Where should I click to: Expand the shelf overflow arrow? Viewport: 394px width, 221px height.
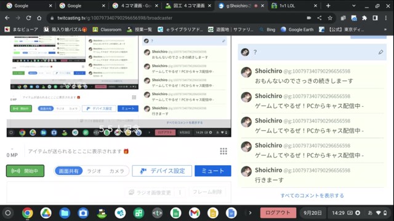[x=250, y=213]
